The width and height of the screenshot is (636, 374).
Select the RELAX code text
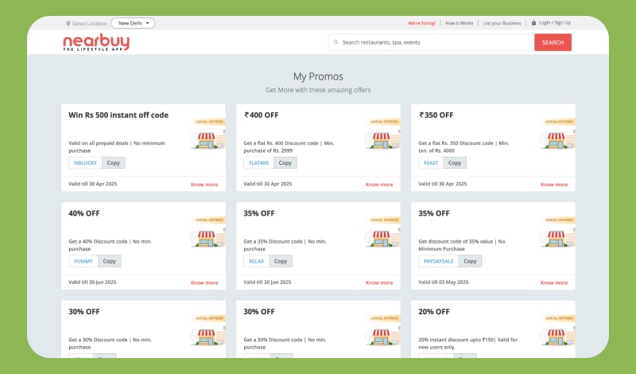click(x=256, y=261)
